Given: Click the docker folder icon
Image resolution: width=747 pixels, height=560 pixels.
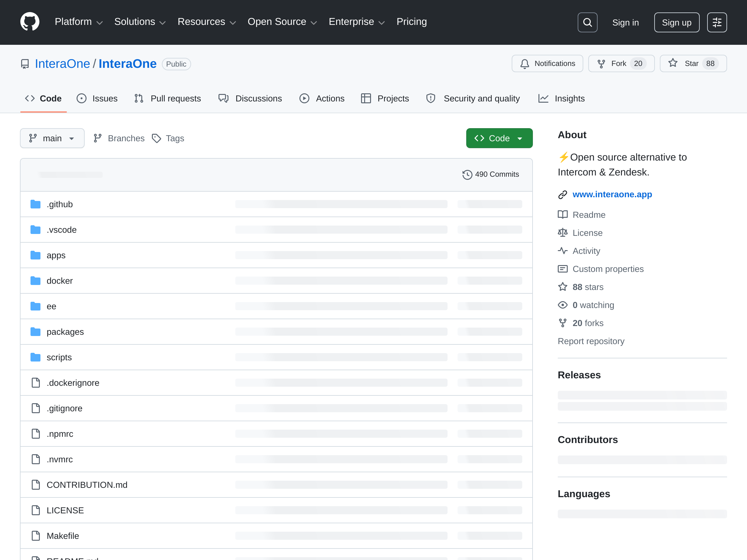Looking at the screenshot, I should (x=35, y=281).
